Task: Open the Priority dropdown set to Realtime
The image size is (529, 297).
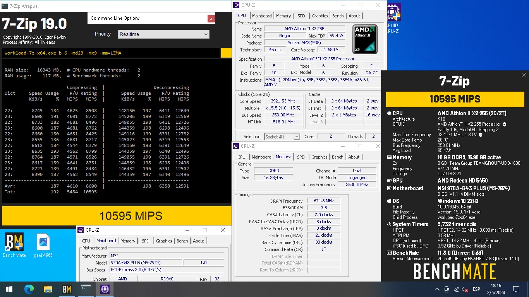Action: click(163, 34)
